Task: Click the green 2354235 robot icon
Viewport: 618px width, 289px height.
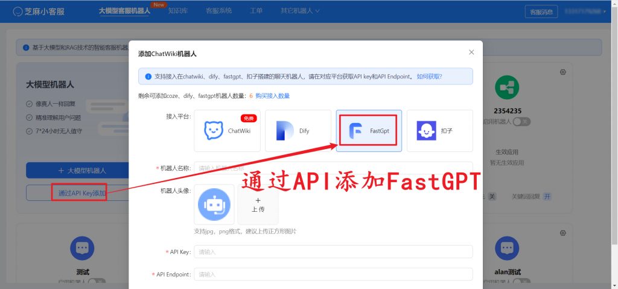Action: tap(507, 87)
